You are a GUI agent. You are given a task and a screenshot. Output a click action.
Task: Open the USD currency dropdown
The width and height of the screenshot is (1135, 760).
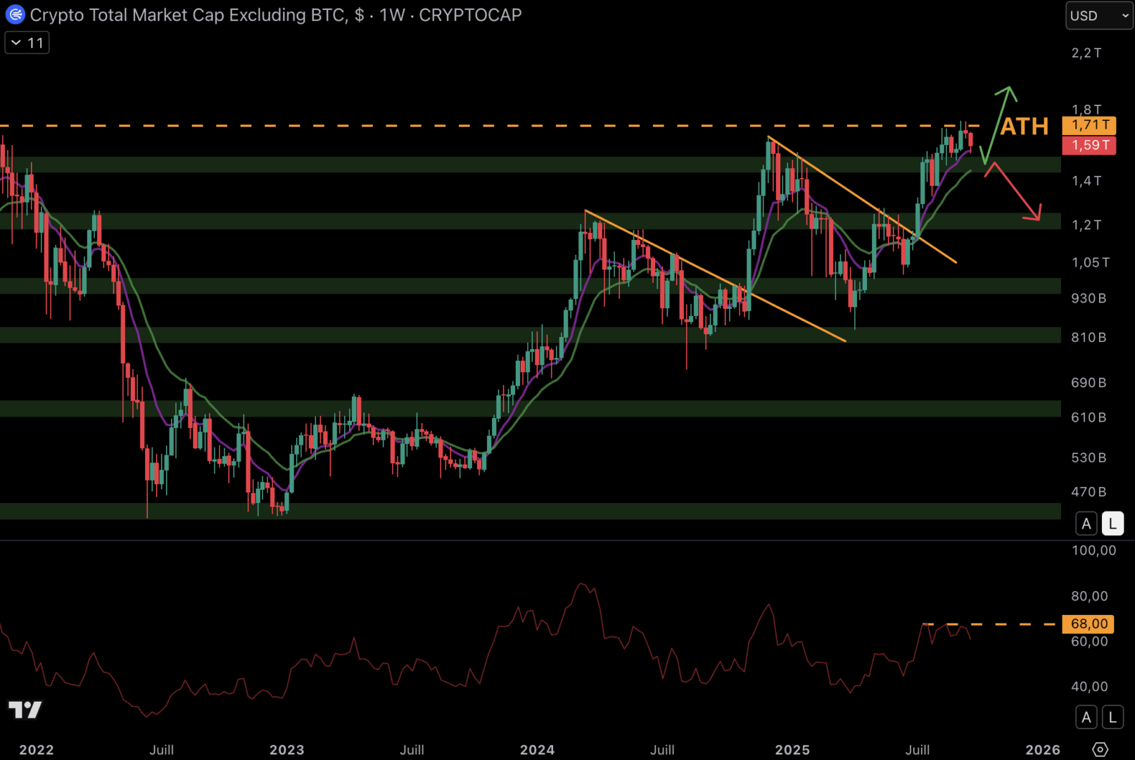[1098, 15]
